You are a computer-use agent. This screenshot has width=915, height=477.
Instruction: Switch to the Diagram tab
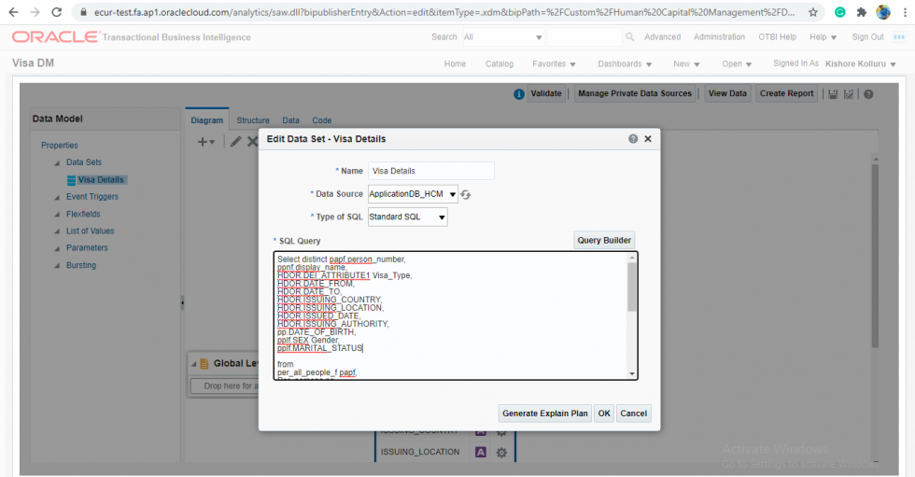coord(207,120)
